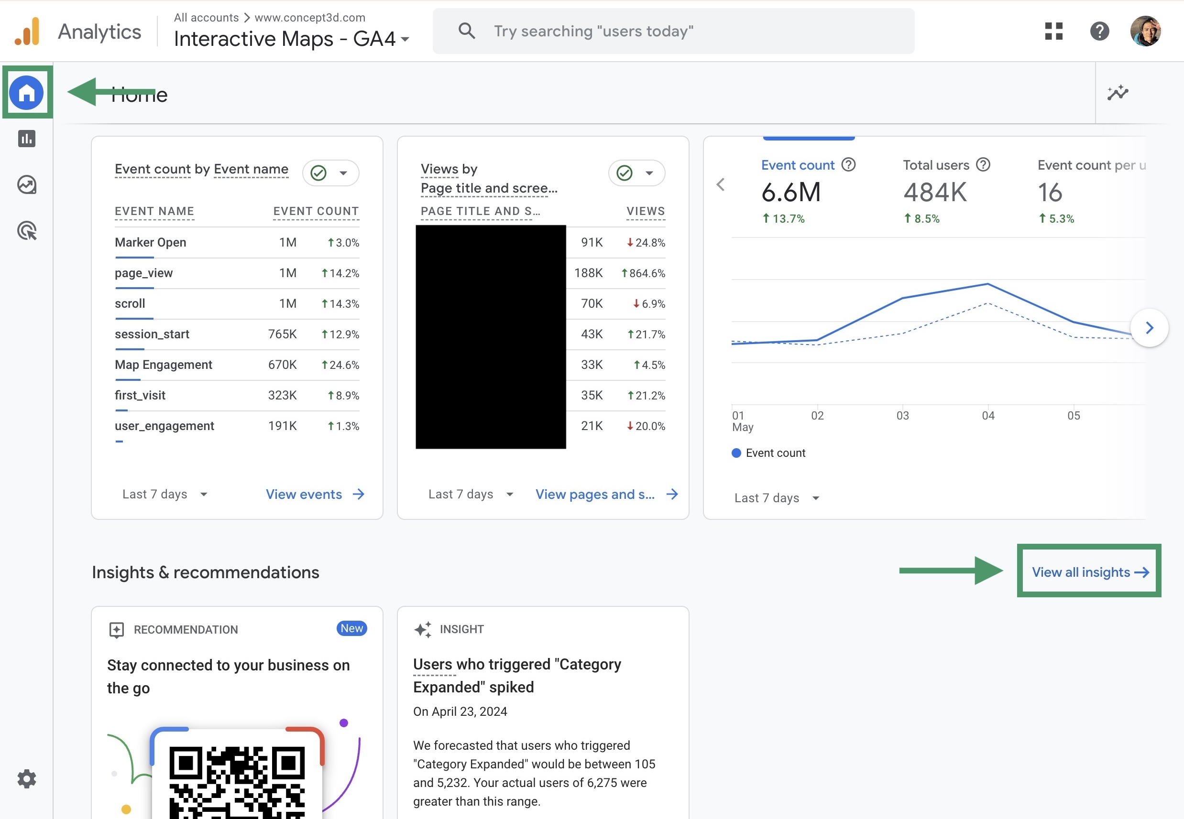The height and width of the screenshot is (819, 1184).
Task: Open the Explore icon in left sidebar
Action: coord(27,185)
